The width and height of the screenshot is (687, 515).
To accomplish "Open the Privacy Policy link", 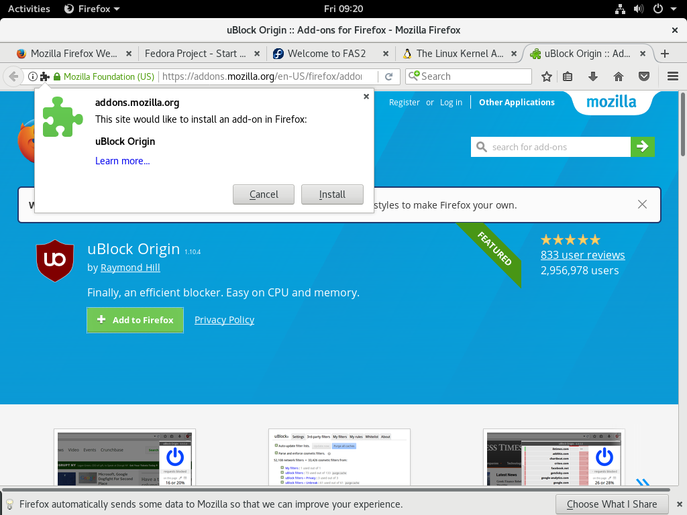I will click(224, 320).
